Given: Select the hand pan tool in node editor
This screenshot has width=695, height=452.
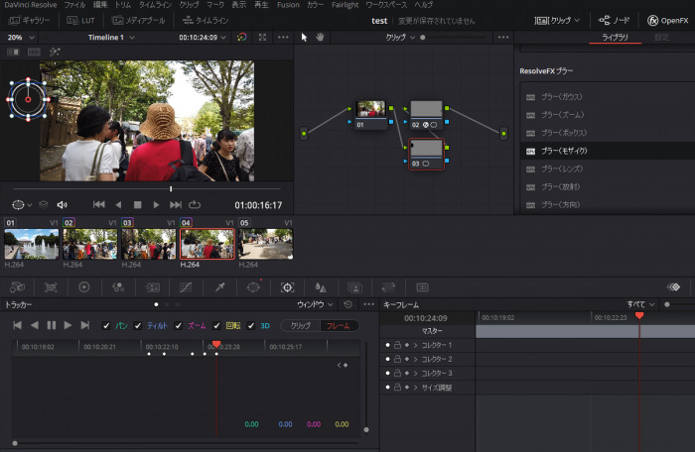Looking at the screenshot, I should [320, 38].
